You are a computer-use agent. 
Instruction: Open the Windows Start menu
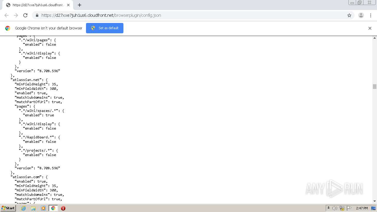pyautogui.click(x=8, y=208)
